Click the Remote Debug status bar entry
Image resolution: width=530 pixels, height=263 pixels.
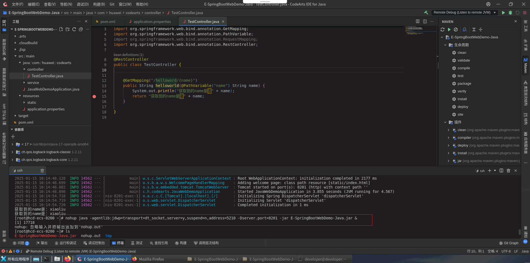pos(81,251)
